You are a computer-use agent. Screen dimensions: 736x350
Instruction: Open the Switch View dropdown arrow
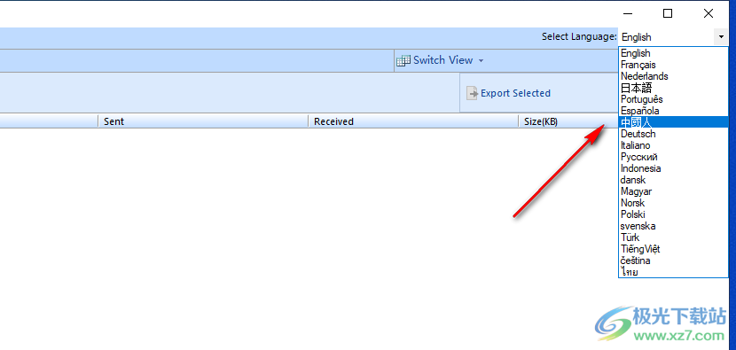pos(481,60)
